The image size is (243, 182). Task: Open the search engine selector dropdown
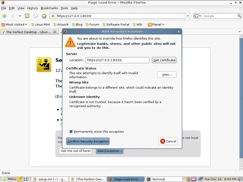point(198,16)
